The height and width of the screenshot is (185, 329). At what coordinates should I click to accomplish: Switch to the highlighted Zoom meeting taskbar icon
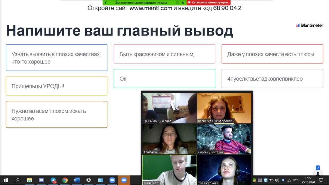124,180
